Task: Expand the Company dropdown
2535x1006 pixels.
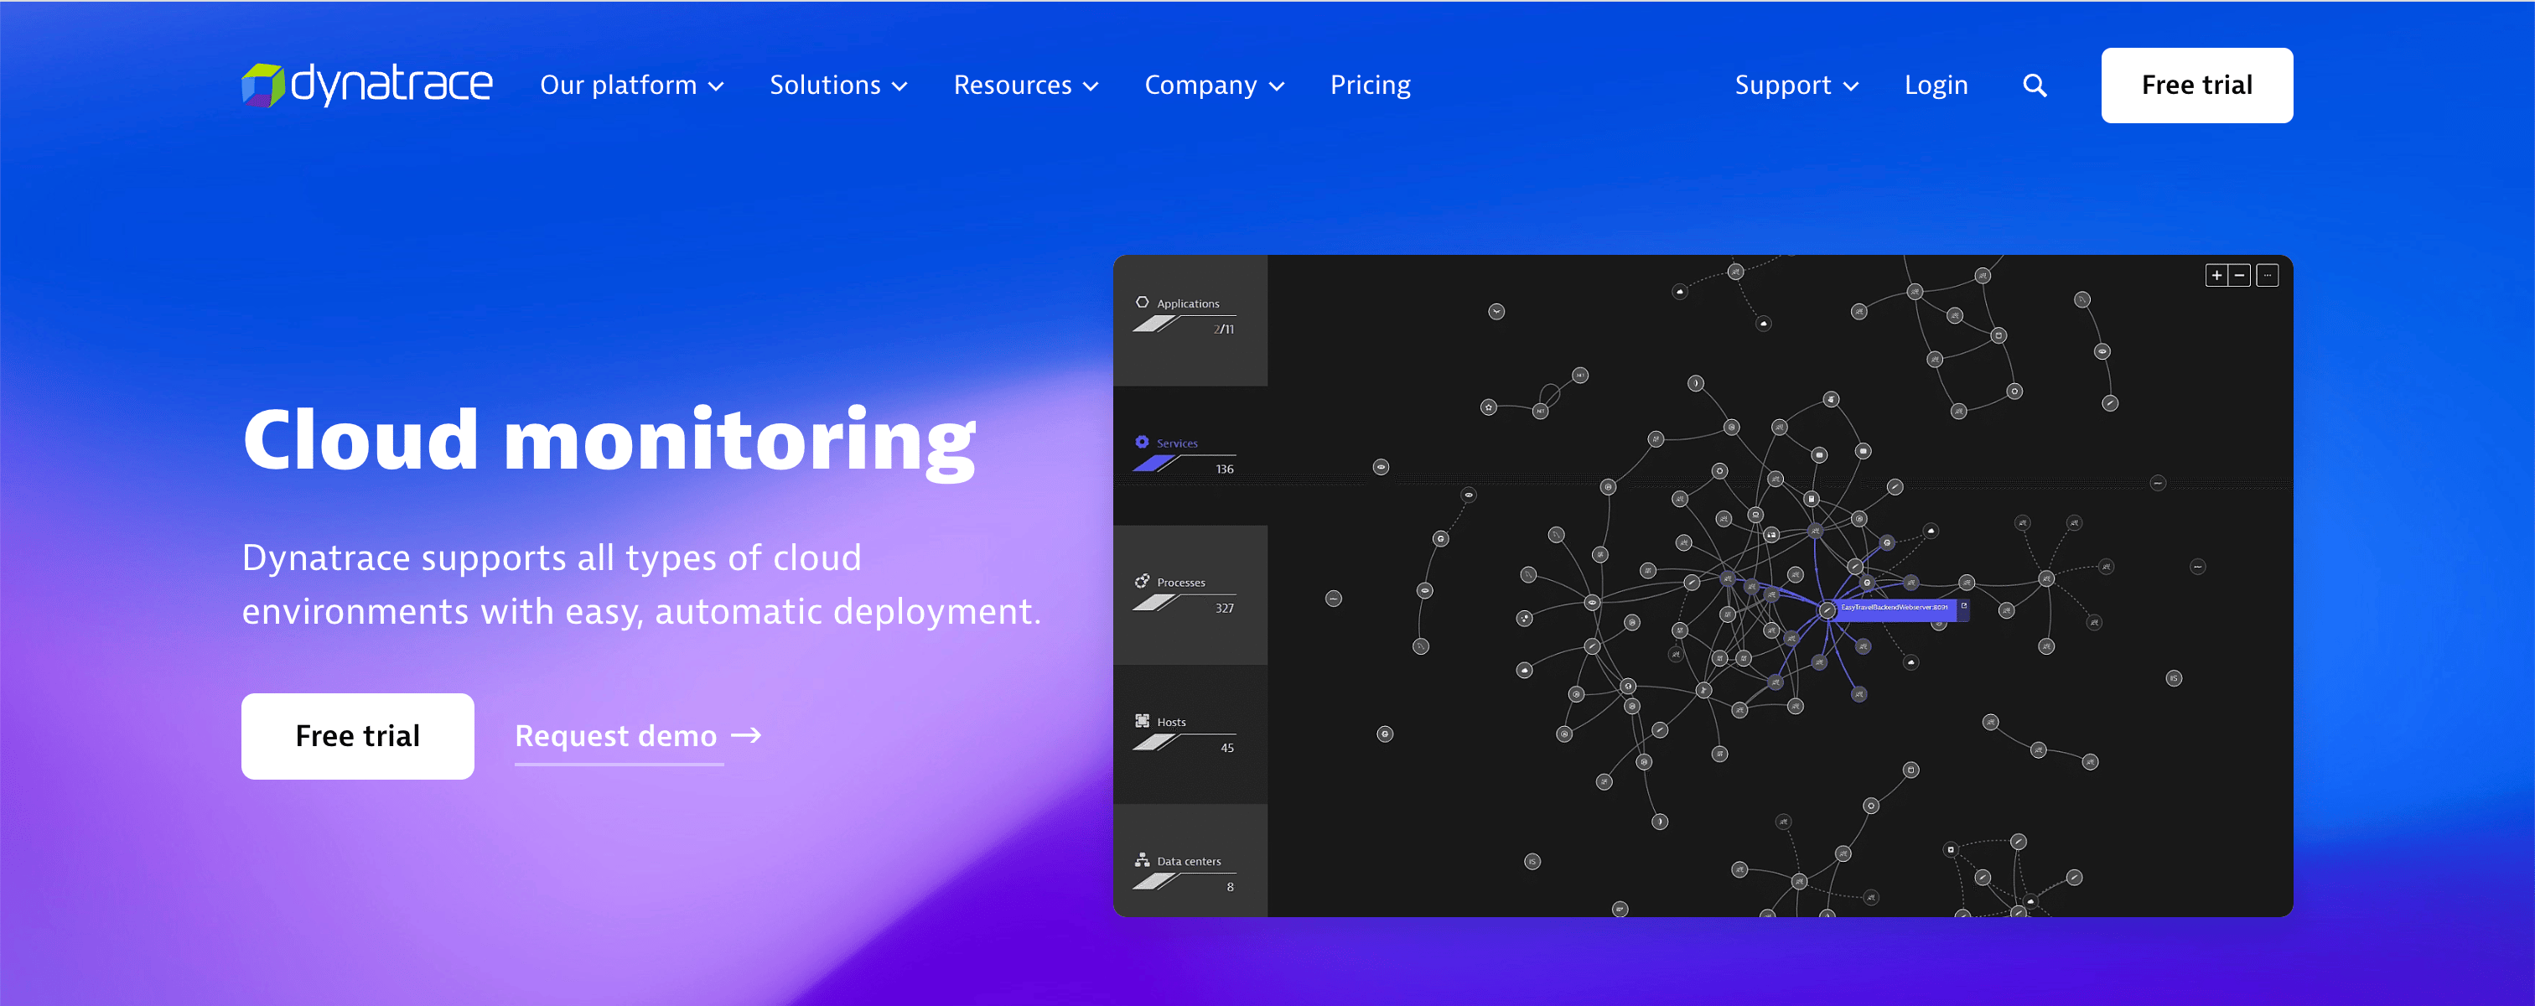Action: coord(1215,86)
